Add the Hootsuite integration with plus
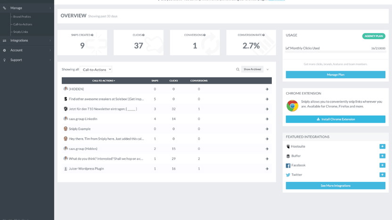The height and width of the screenshot is (220, 392). tap(382, 146)
